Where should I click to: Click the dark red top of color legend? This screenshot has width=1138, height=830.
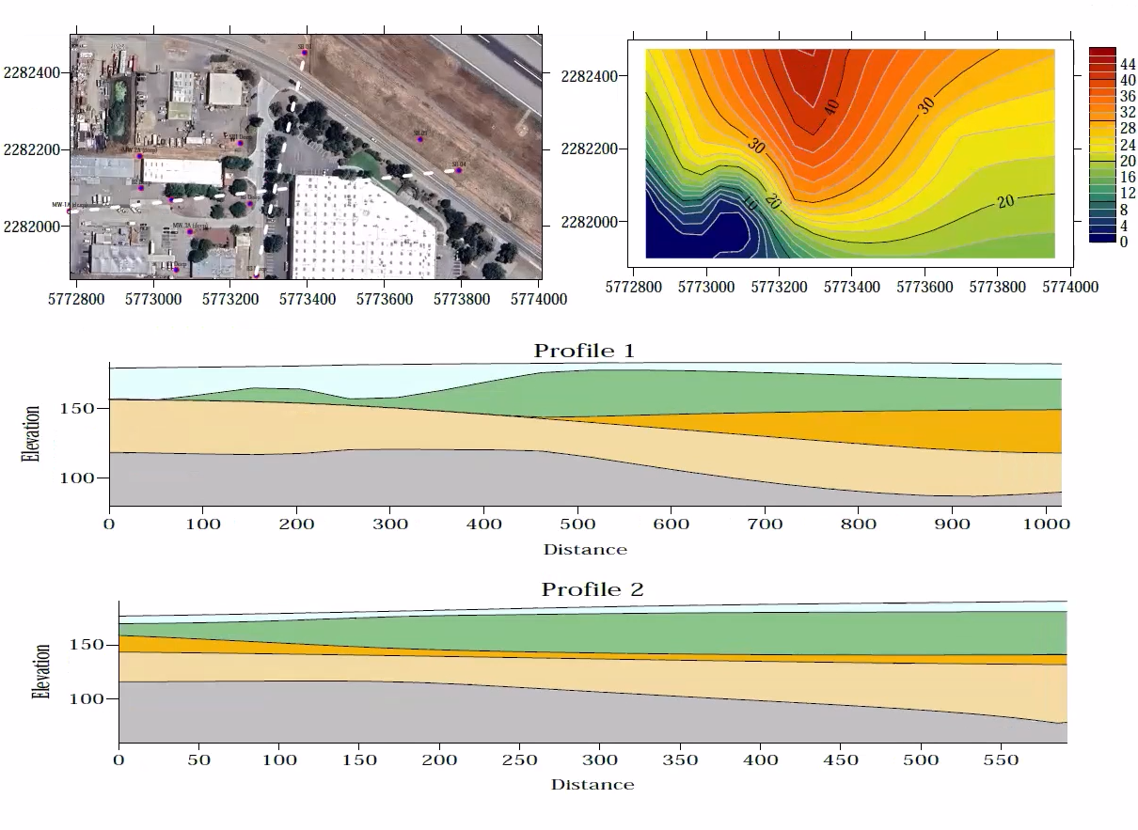(x=1102, y=53)
